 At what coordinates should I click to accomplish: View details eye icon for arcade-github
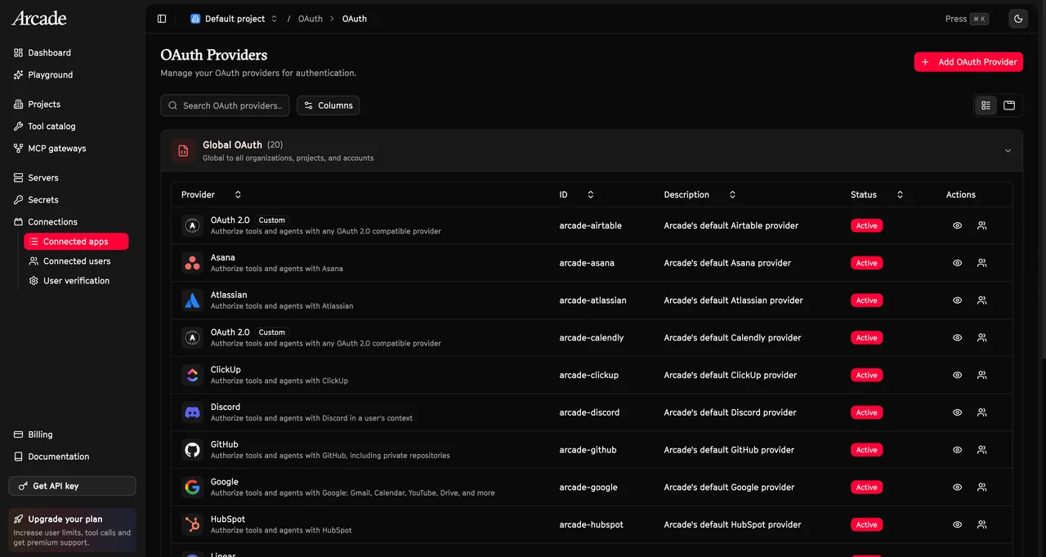958,450
